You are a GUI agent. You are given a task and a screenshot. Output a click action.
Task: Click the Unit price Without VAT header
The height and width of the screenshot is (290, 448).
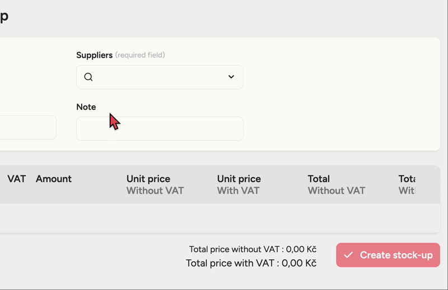click(x=155, y=185)
